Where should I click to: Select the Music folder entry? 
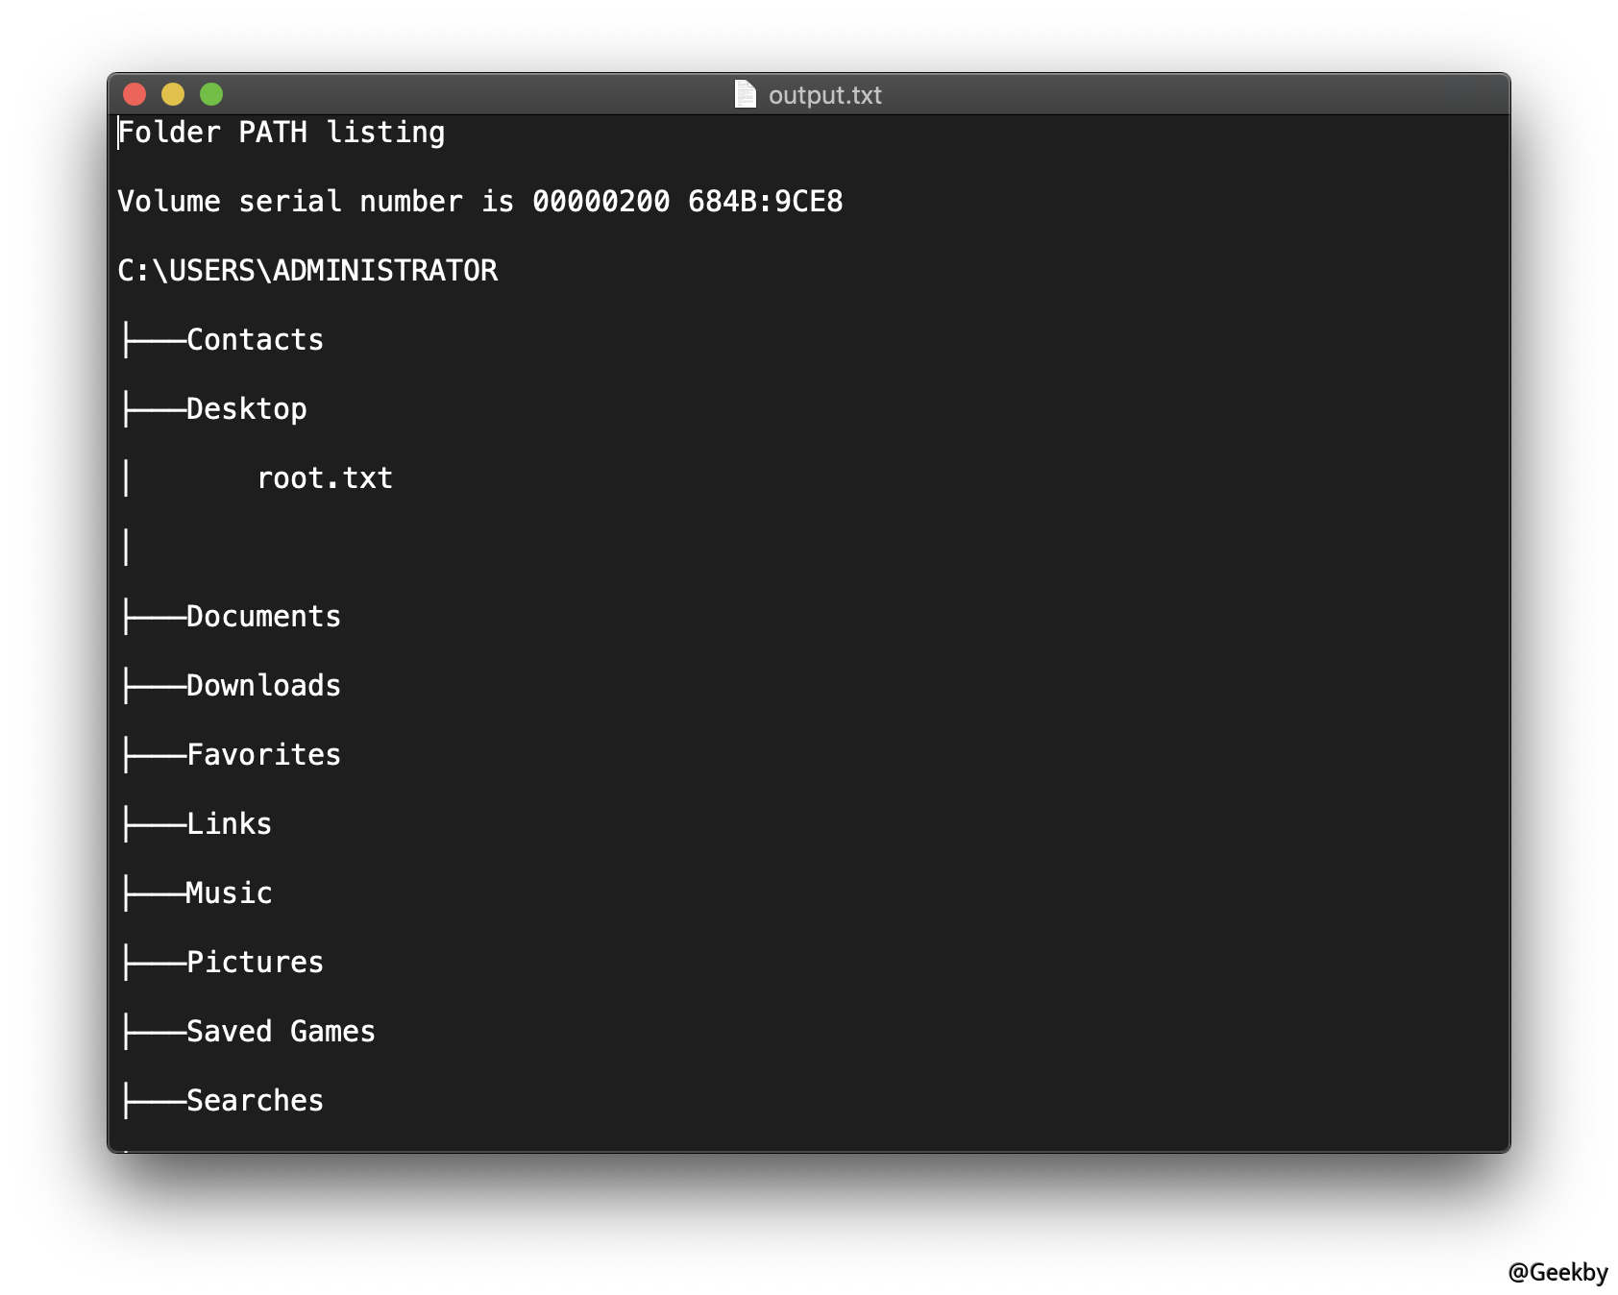pos(228,892)
